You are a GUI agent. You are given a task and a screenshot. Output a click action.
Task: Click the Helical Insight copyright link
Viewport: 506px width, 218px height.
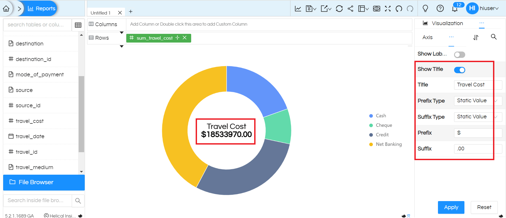(x=60, y=216)
